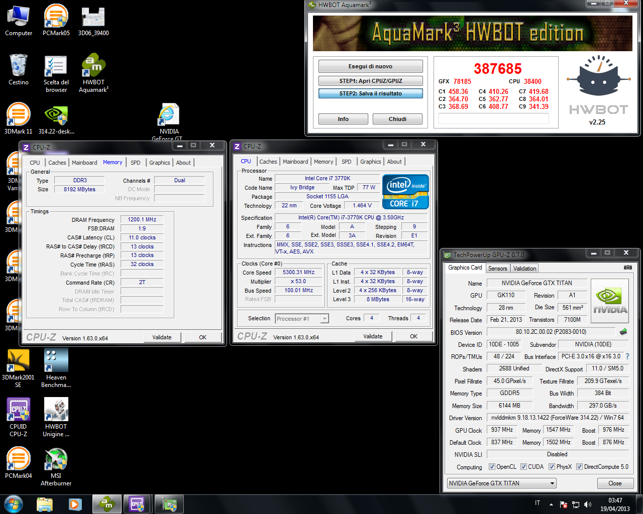Switch to Mainboard tab in right CPU-Z
The height and width of the screenshot is (514, 643).
coord(295,162)
